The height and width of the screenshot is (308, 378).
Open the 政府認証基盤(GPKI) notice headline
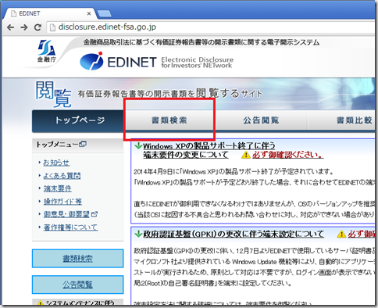[x=234, y=234]
